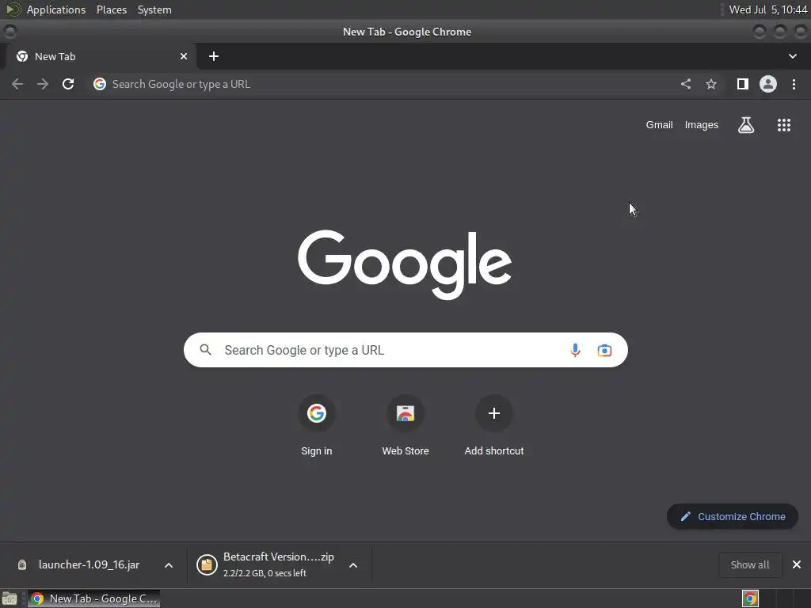Open the Google apps grid

784,124
